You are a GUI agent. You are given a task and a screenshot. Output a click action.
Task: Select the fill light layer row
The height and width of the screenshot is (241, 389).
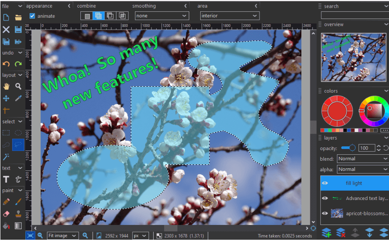pos(355,183)
